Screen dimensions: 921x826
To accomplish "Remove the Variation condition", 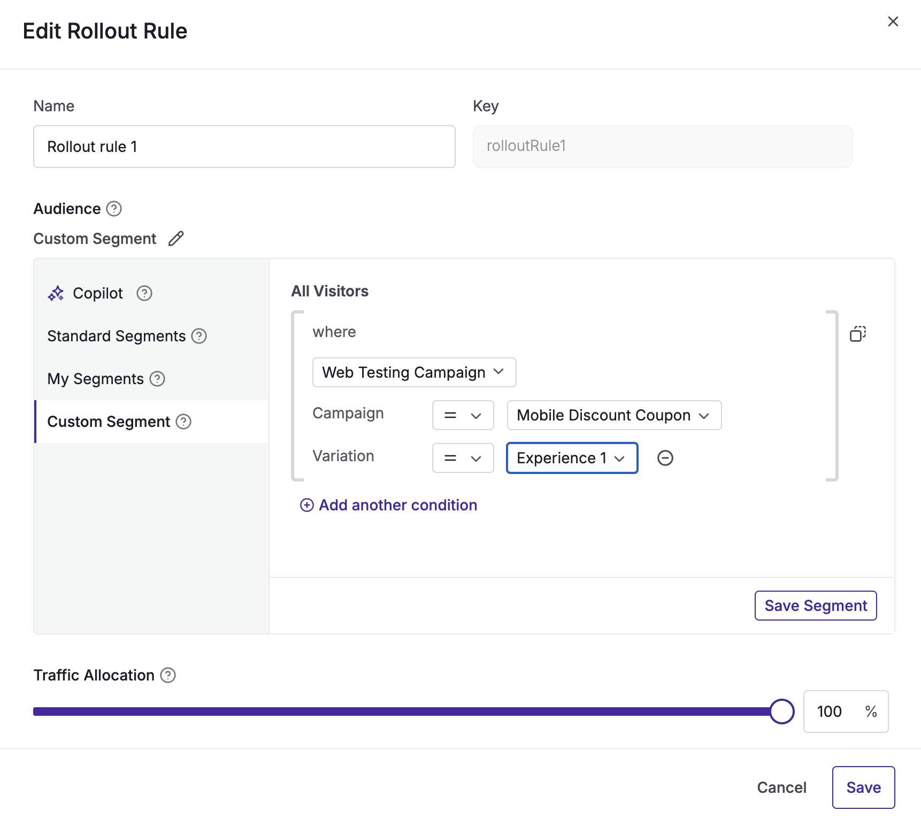I will (665, 458).
